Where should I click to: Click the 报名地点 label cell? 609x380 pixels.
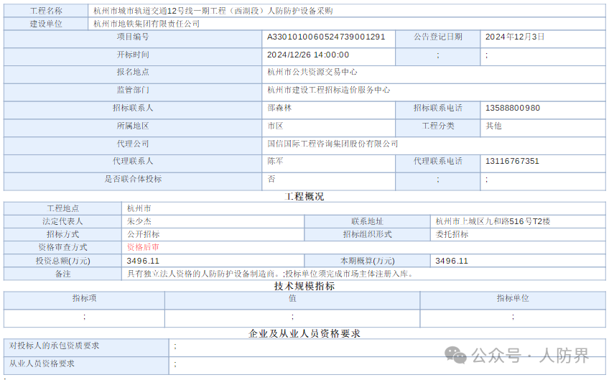point(133,75)
